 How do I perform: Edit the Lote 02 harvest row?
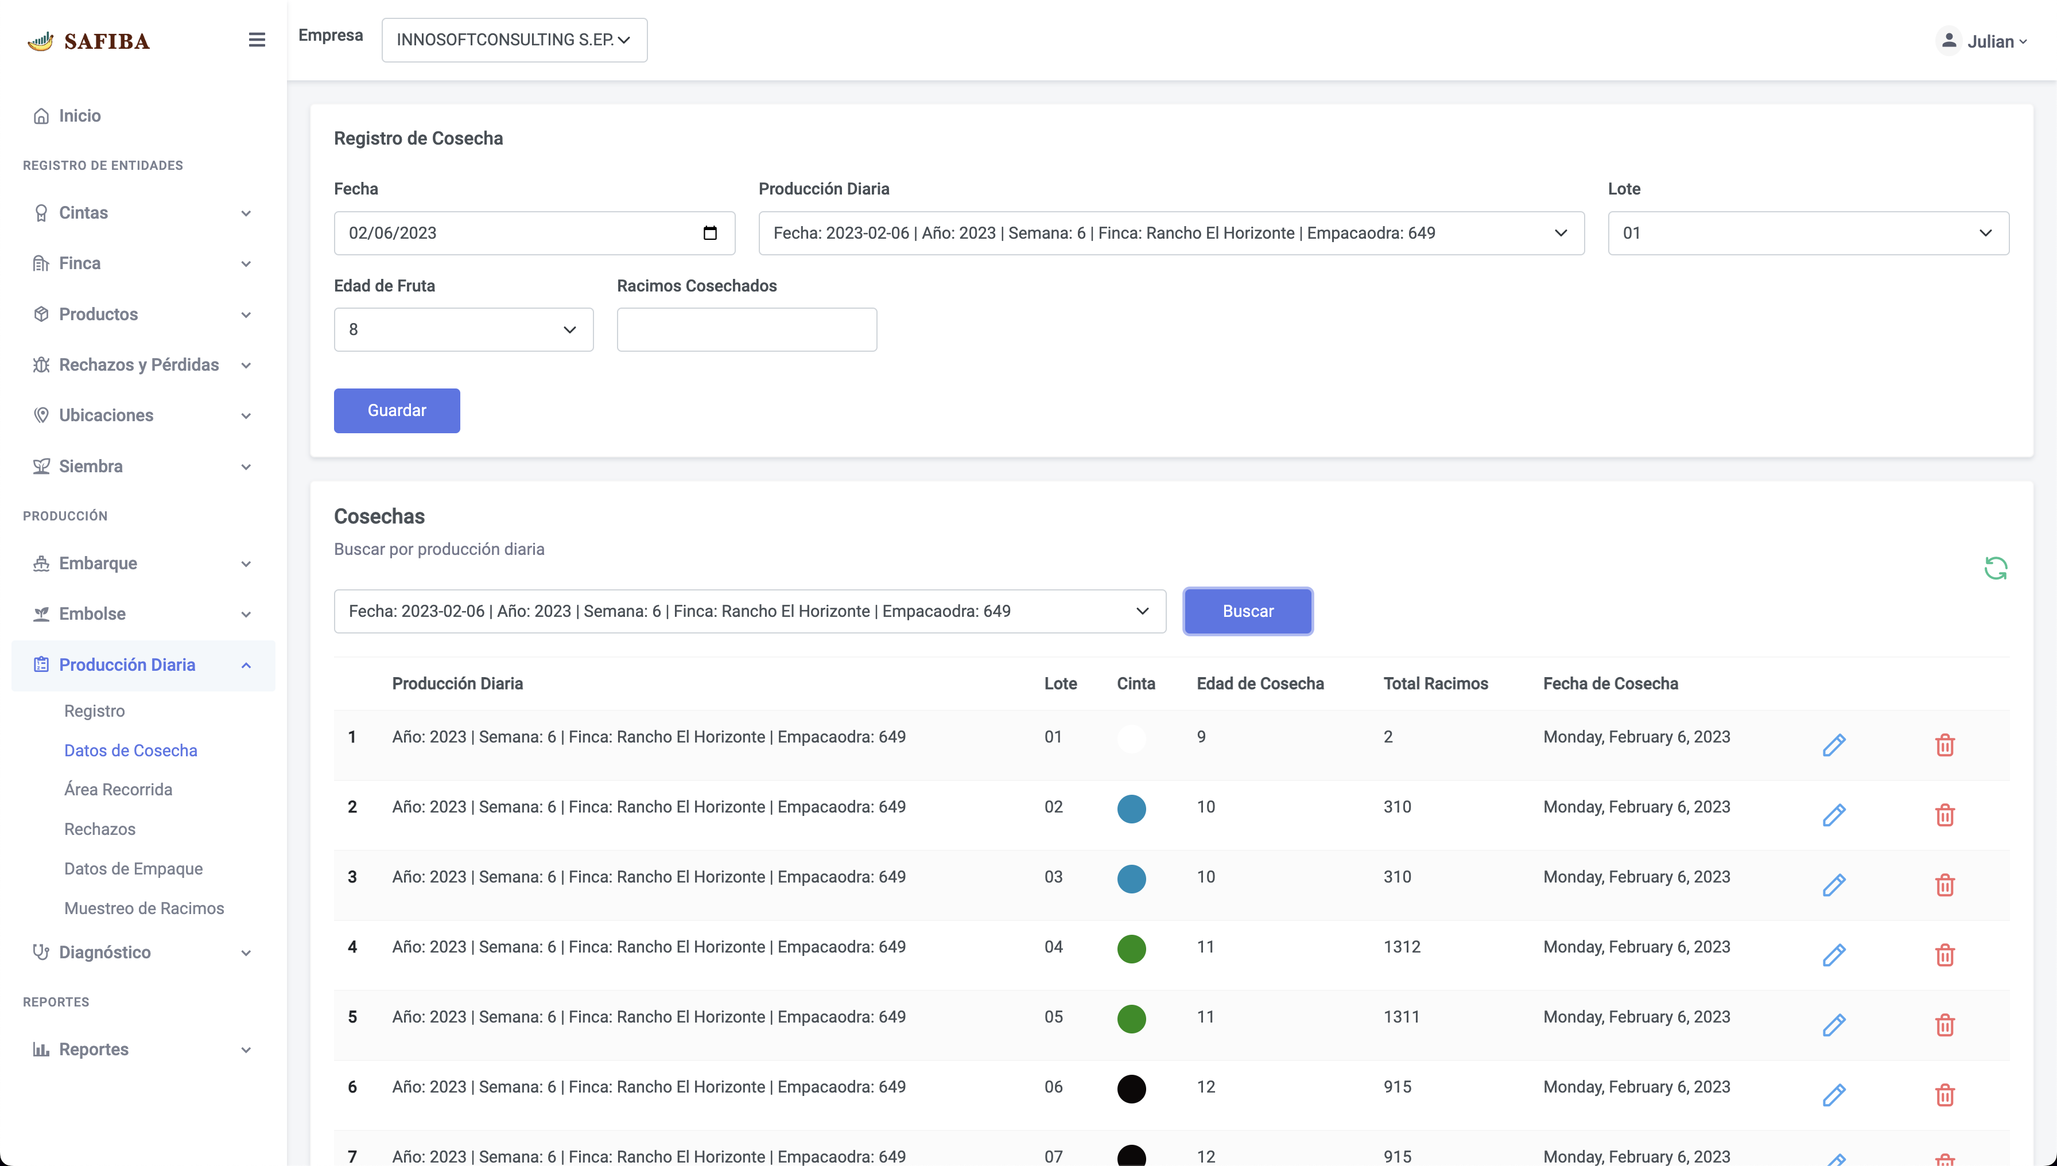[1834, 815]
